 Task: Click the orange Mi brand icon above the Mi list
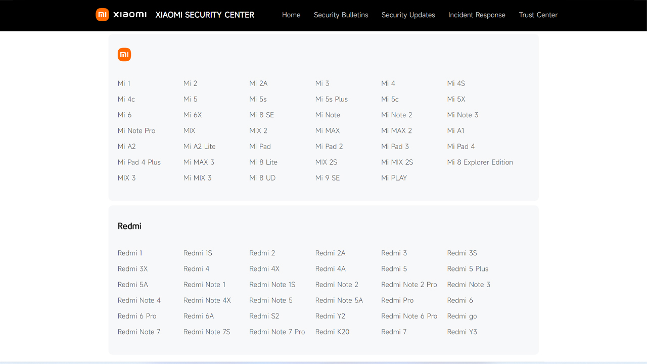click(x=124, y=55)
